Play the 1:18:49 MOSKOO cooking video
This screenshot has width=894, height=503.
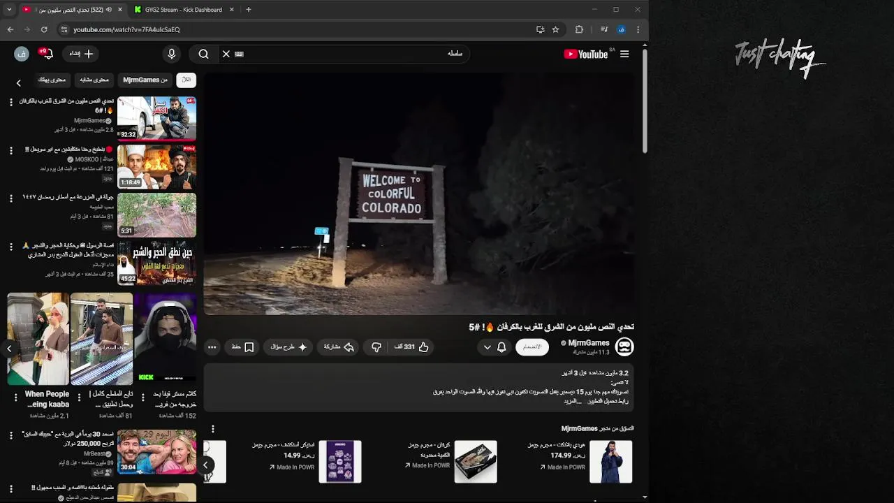click(156, 167)
